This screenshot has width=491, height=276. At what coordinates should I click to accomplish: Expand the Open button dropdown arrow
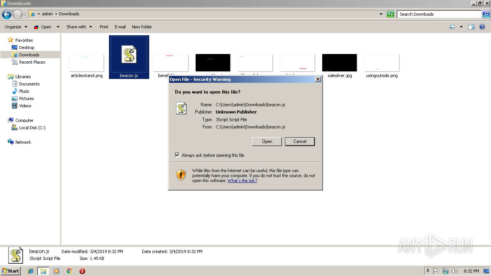tap(58, 27)
